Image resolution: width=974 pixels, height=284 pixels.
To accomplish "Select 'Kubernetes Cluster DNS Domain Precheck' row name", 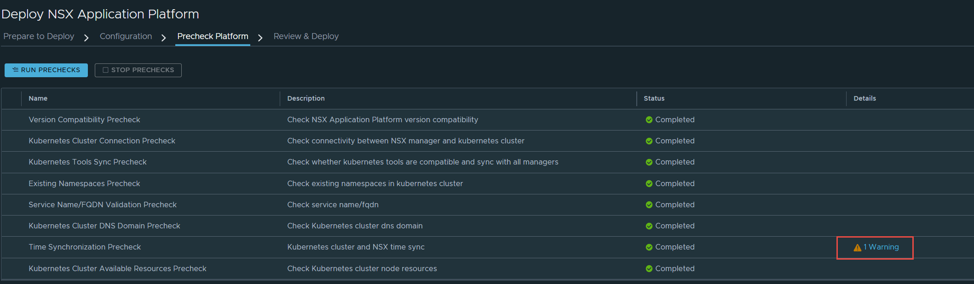I will point(104,226).
